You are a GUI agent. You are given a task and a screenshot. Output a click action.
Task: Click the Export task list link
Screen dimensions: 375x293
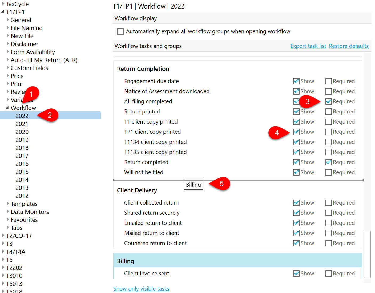308,46
